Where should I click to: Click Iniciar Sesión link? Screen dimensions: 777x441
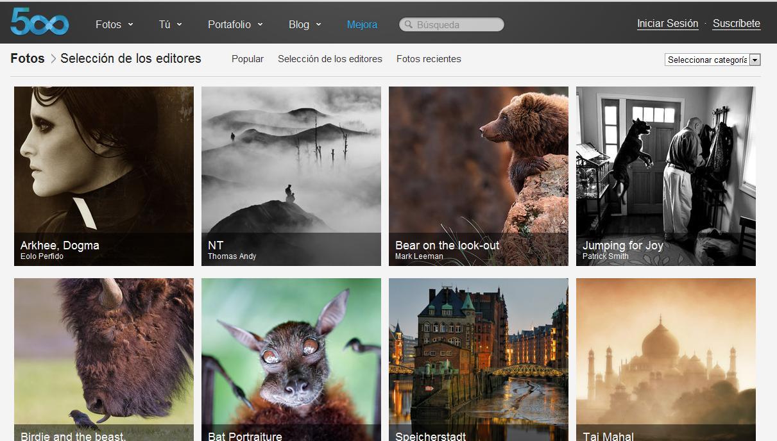667,24
